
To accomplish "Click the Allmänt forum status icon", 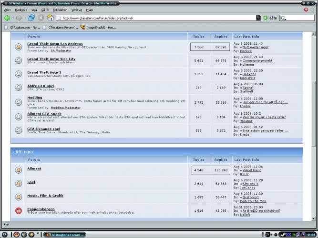I will pyautogui.click(x=18, y=170).
